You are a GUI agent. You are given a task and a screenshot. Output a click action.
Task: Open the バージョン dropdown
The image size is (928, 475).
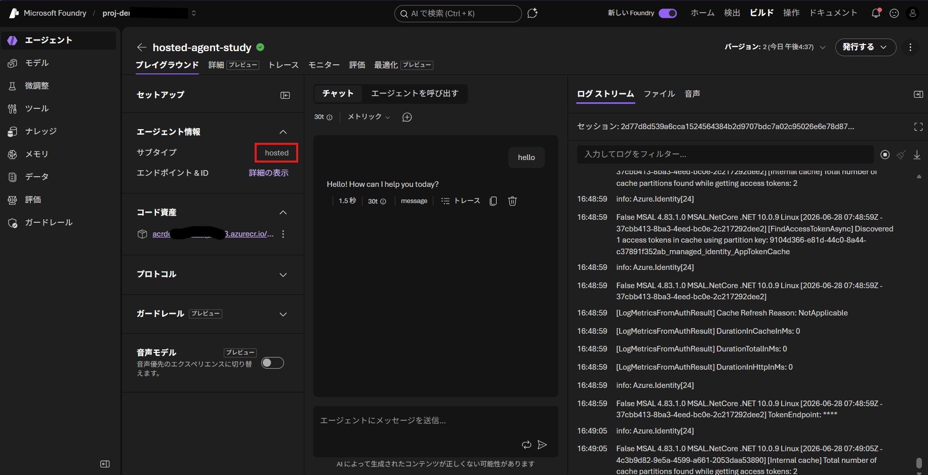775,47
